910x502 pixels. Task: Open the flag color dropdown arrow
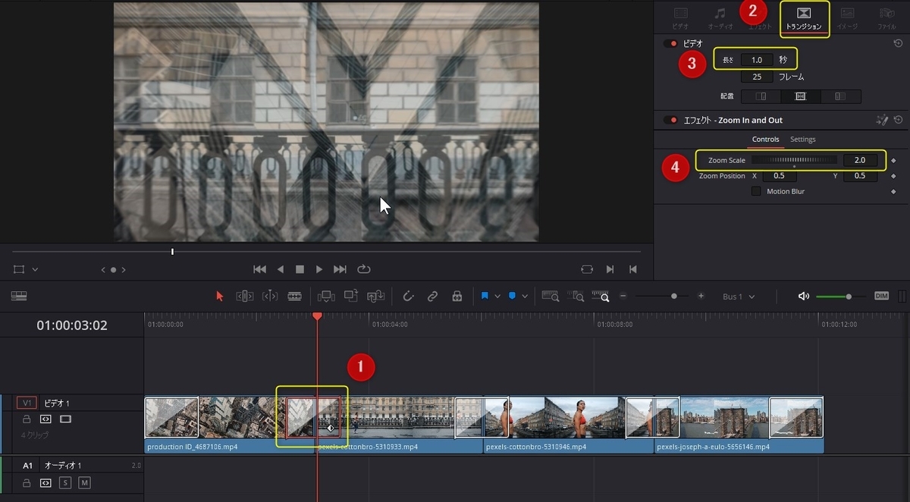(x=497, y=296)
